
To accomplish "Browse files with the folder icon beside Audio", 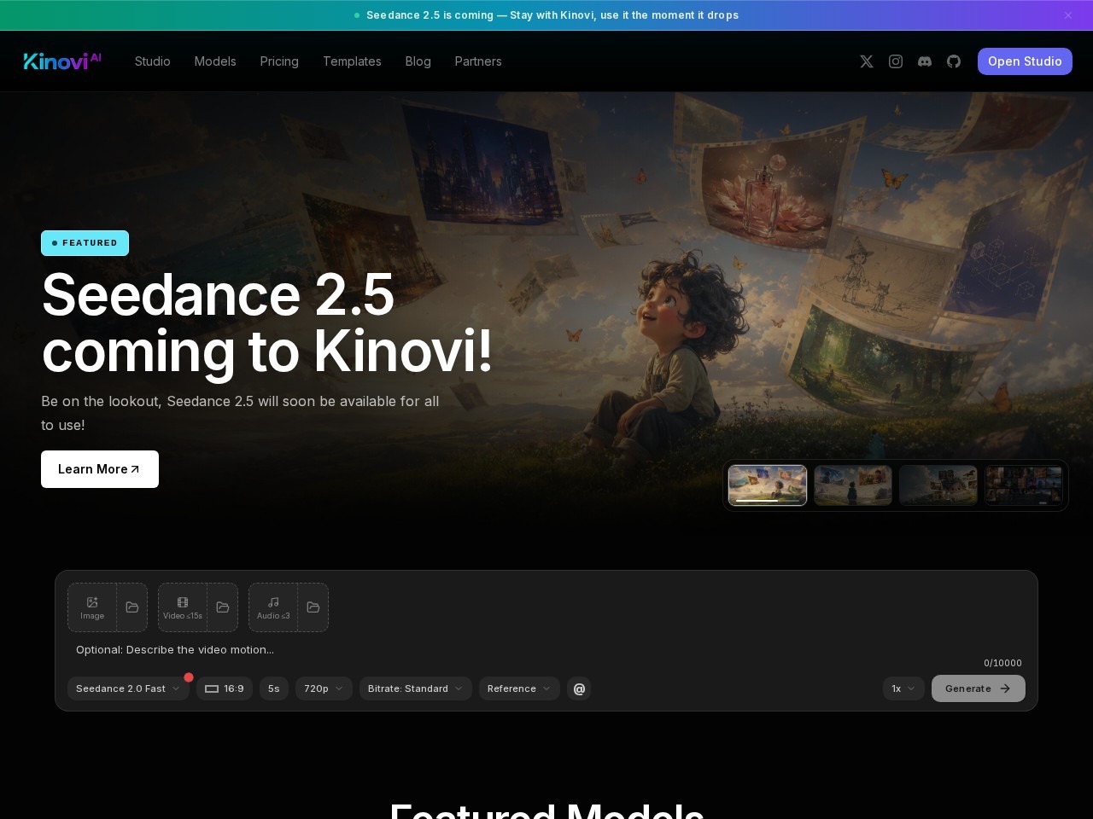I will pos(313,607).
